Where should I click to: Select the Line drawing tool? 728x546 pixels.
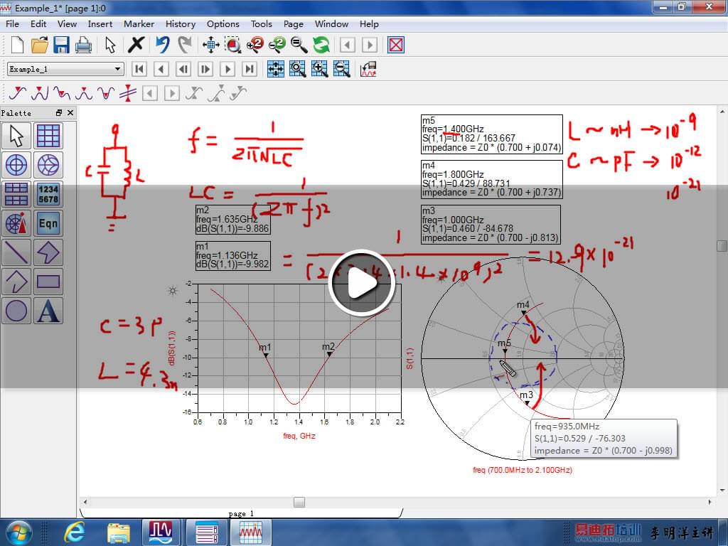[16, 252]
